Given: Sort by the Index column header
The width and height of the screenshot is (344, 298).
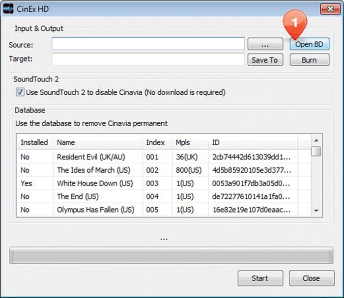Looking at the screenshot, I should (x=157, y=142).
